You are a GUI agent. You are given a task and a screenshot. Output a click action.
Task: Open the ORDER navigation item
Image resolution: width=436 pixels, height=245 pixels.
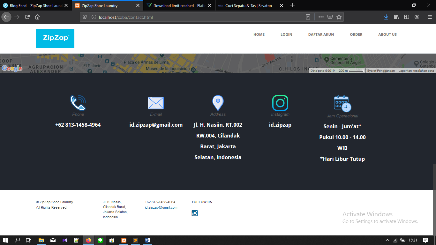point(356,34)
